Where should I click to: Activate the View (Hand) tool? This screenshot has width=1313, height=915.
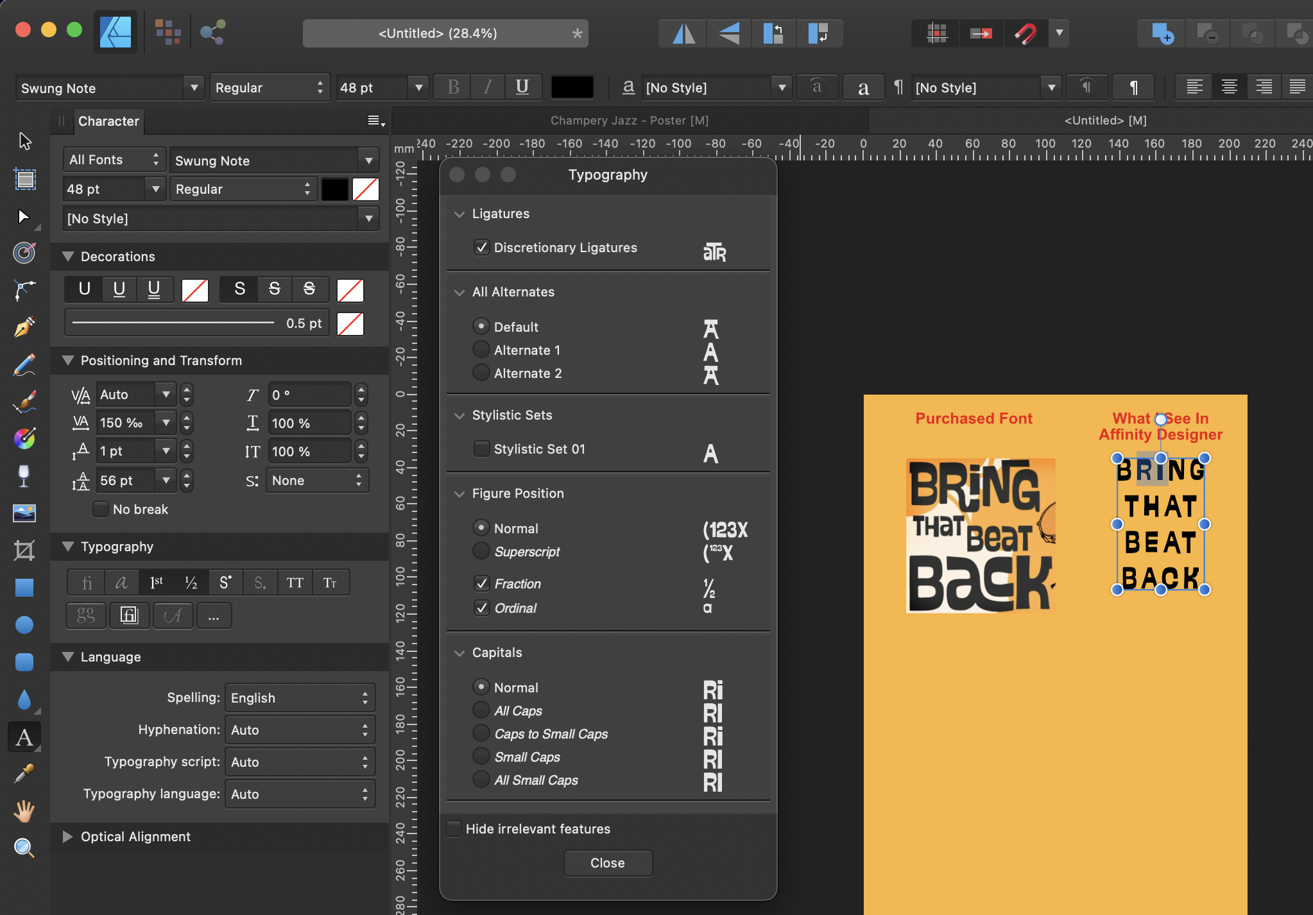(24, 810)
